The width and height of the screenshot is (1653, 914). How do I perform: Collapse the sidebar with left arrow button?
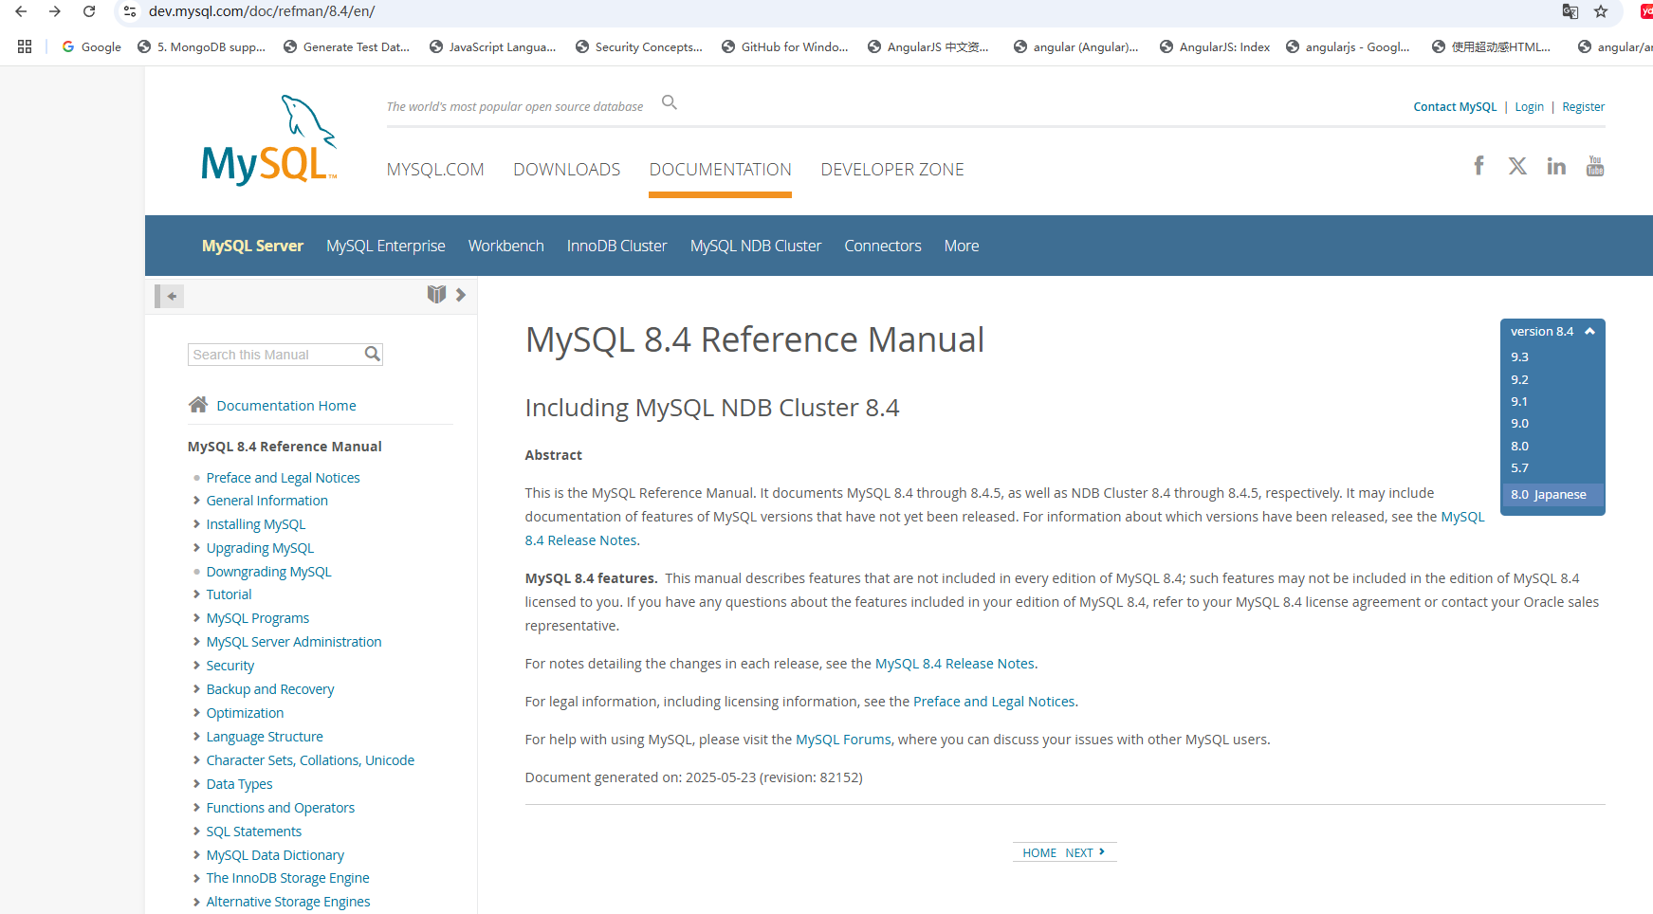click(171, 296)
